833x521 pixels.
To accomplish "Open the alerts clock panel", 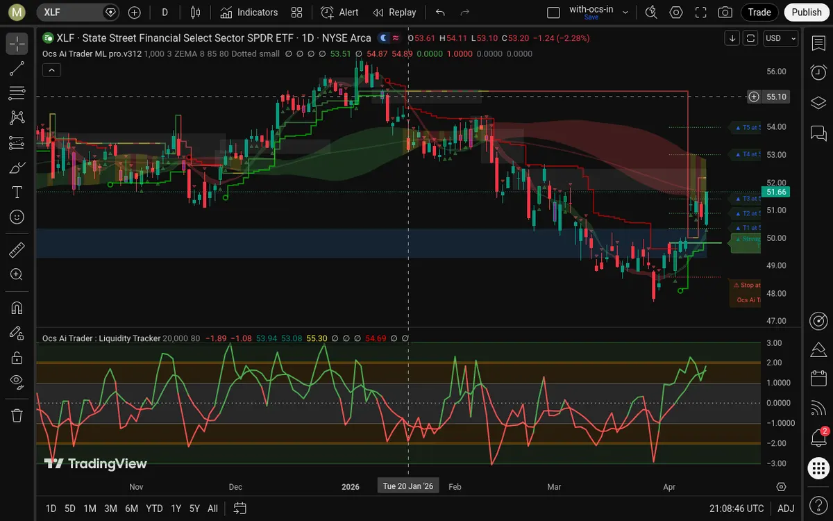I will point(818,72).
